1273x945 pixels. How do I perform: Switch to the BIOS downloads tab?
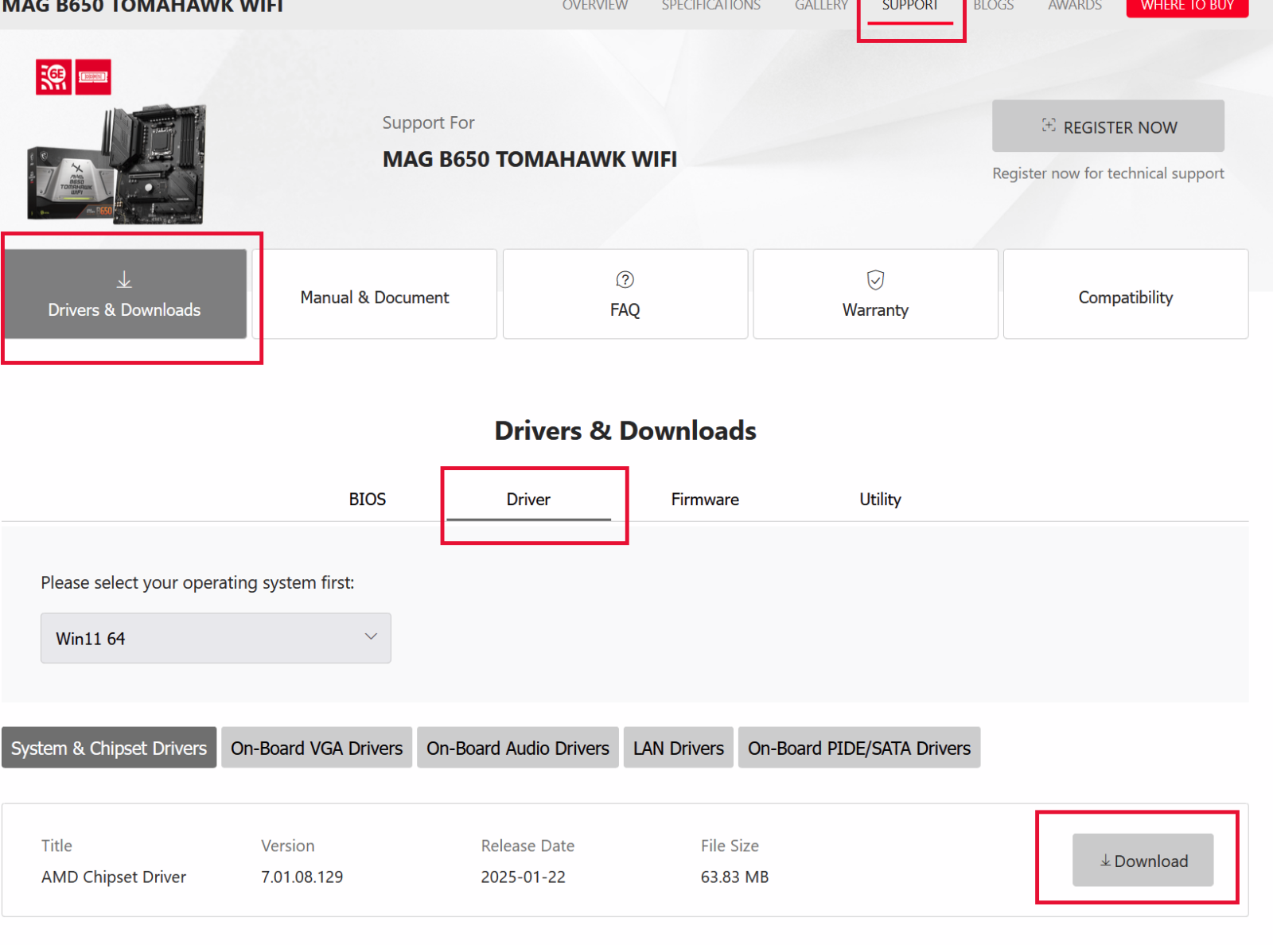[x=368, y=500]
